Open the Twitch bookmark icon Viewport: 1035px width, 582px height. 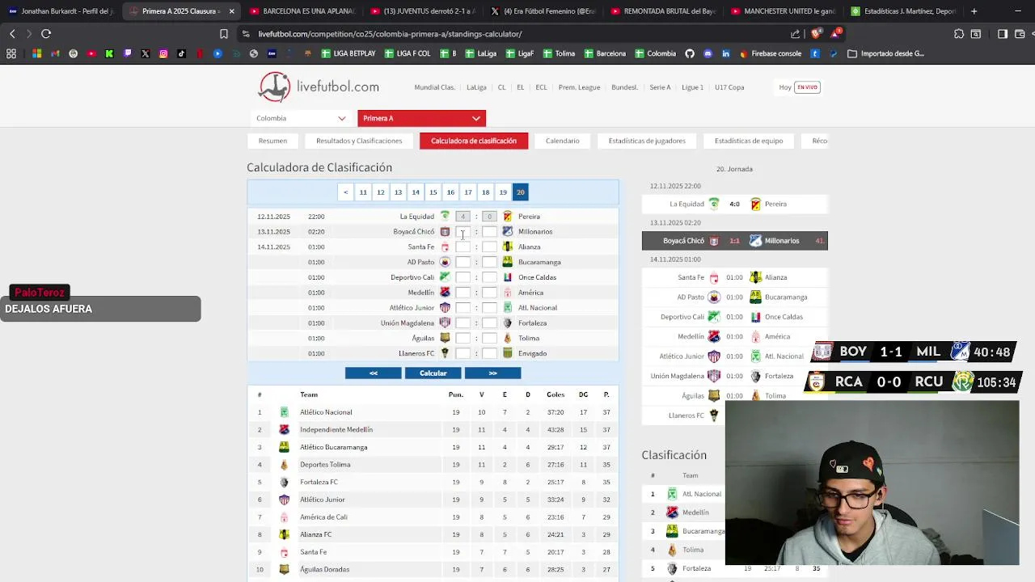(x=128, y=53)
